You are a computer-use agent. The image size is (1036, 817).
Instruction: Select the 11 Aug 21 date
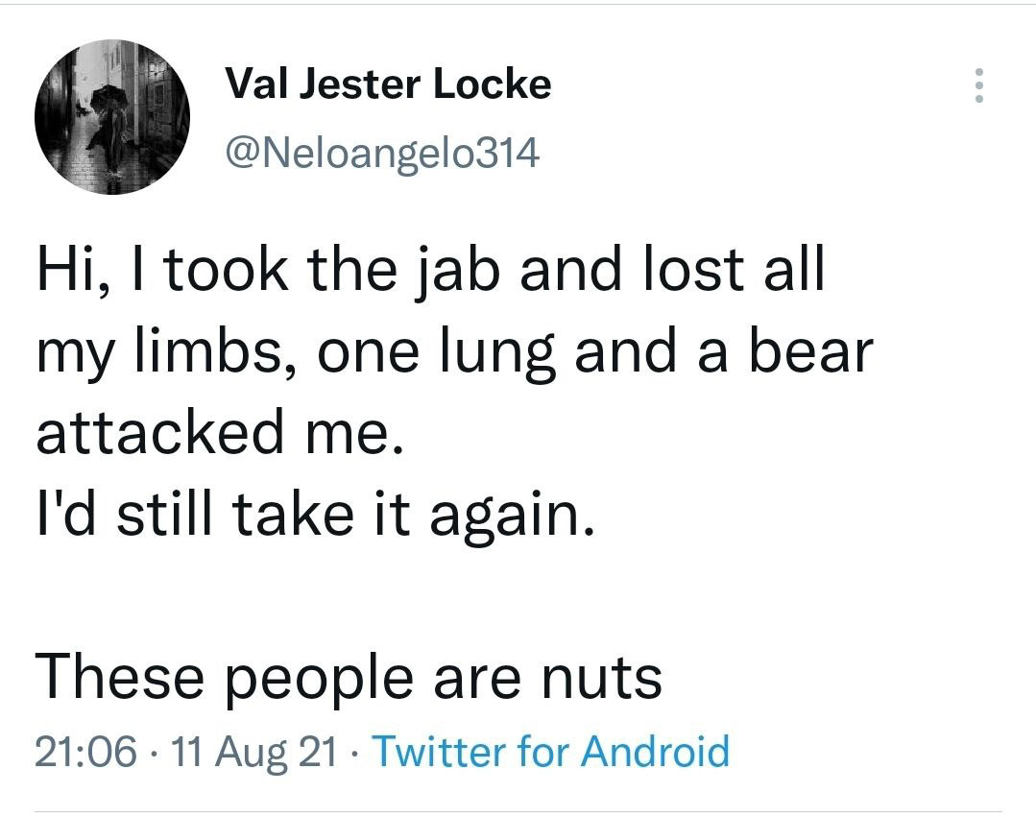[x=254, y=753]
